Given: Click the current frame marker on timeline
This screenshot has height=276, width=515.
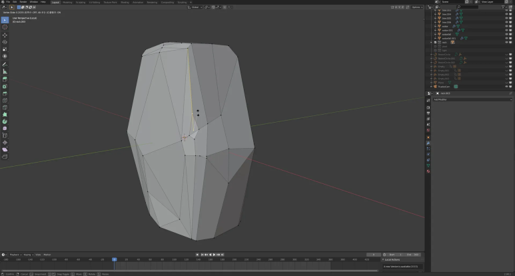Looking at the screenshot, I should (x=114, y=259).
